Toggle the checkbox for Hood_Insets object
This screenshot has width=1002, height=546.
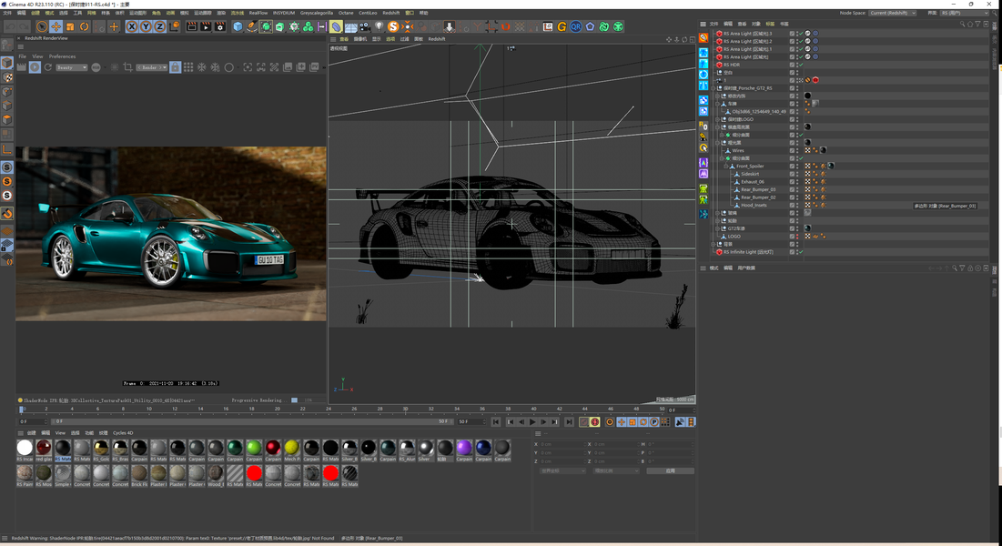pyautogui.click(x=792, y=205)
